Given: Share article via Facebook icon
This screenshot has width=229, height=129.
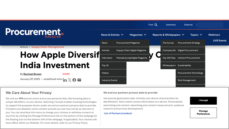Looking at the screenshot, I should tap(74, 80).
